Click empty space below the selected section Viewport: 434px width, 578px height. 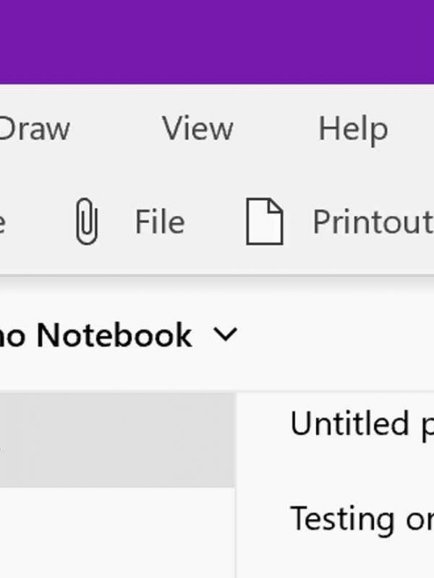(117, 532)
